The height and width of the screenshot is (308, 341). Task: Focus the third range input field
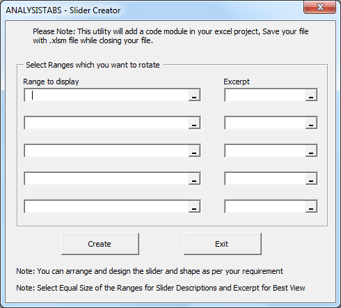click(106, 151)
